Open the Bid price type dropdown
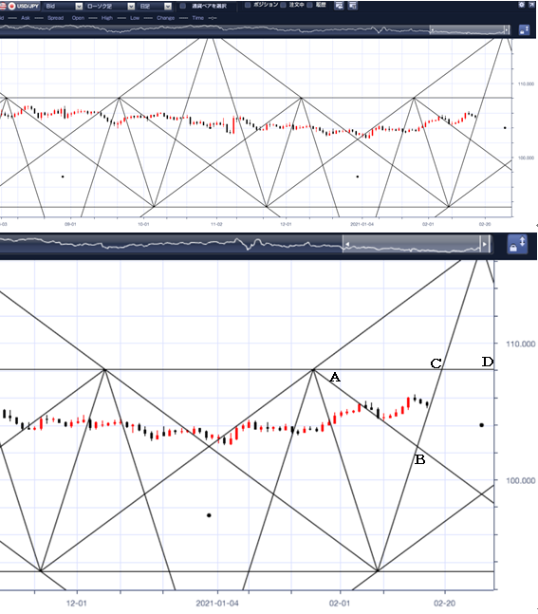 click(x=64, y=7)
